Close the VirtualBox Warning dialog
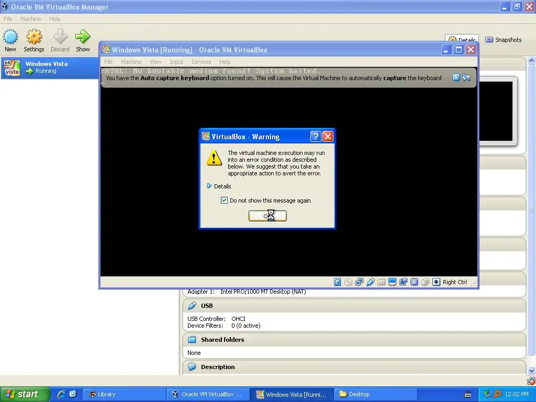 (x=328, y=137)
